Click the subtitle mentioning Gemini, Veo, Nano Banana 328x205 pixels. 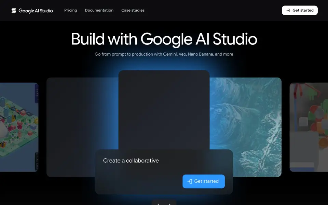(164, 54)
